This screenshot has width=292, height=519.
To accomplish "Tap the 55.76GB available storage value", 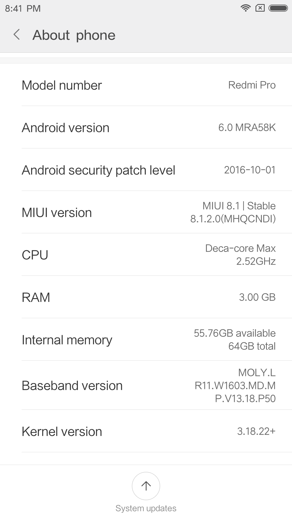I will click(x=234, y=333).
